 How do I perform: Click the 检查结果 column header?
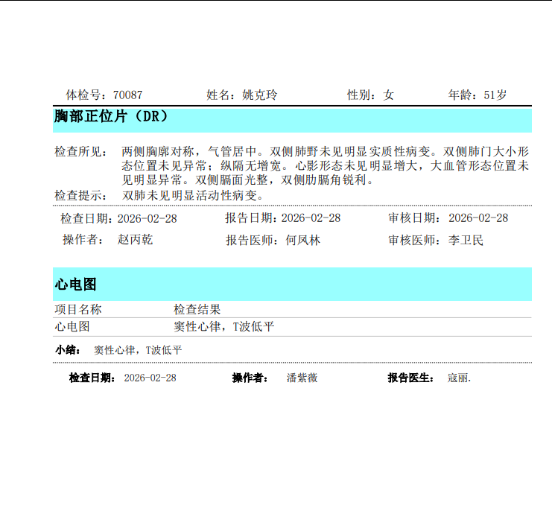[197, 309]
